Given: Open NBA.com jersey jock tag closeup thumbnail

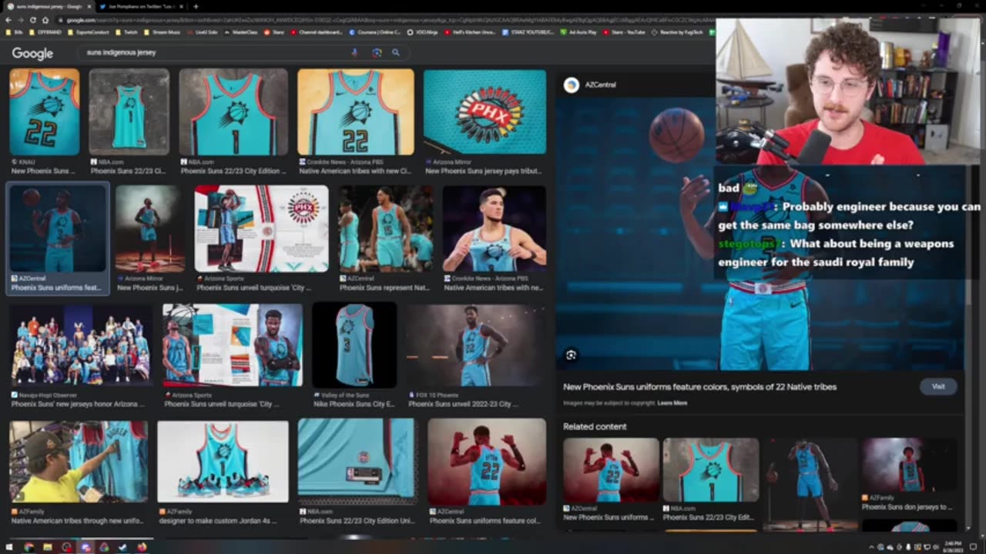Looking at the screenshot, I should point(357,462).
